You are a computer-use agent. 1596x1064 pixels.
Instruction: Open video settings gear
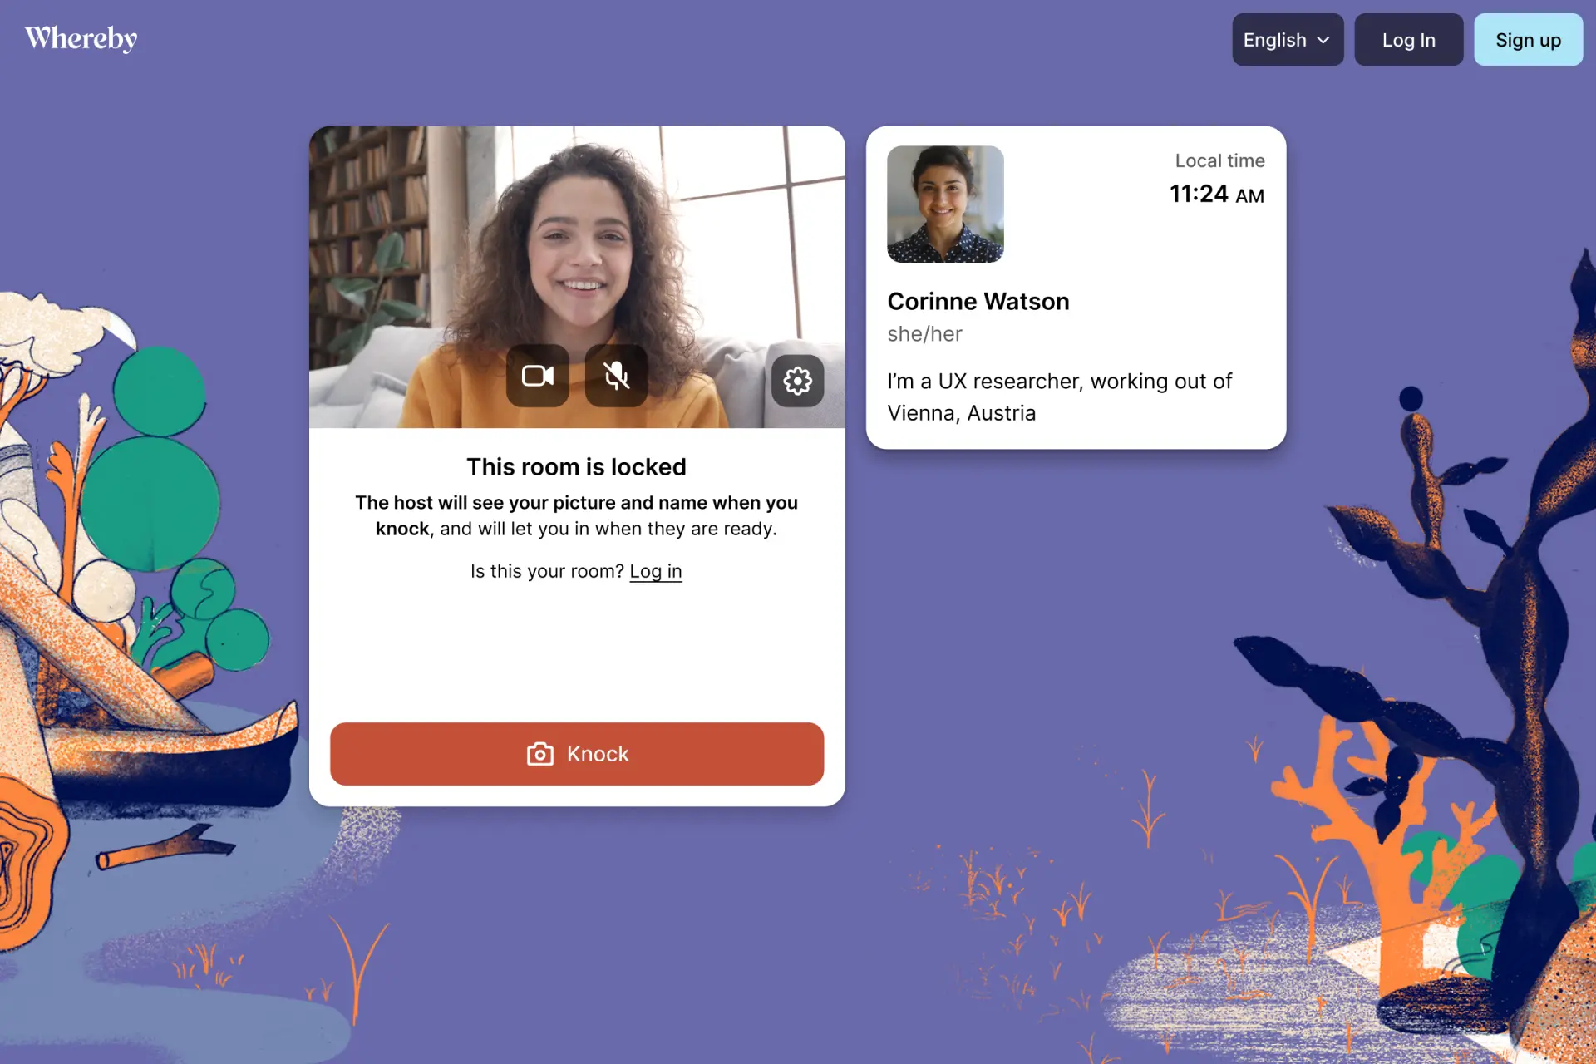797,381
